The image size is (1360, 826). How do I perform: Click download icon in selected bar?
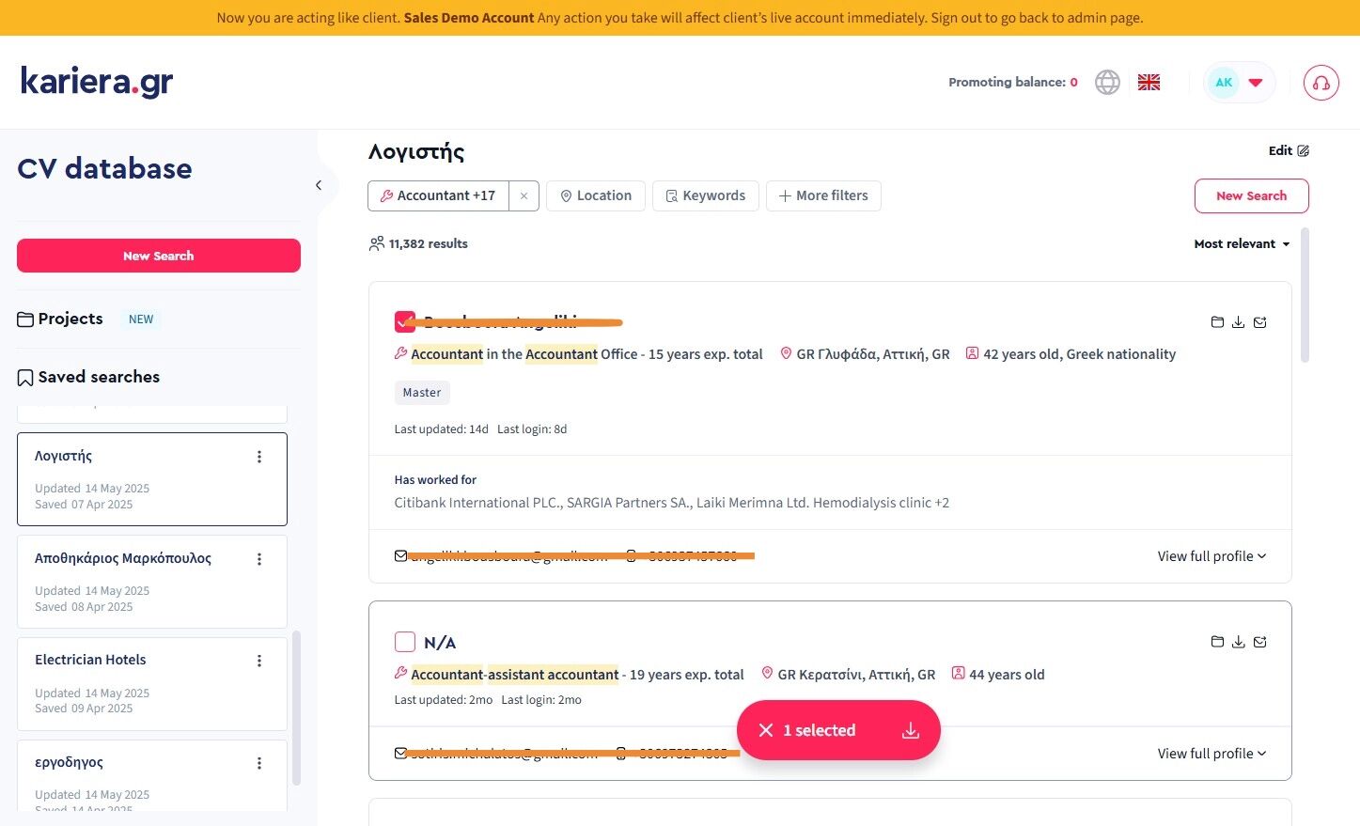pyautogui.click(x=910, y=730)
